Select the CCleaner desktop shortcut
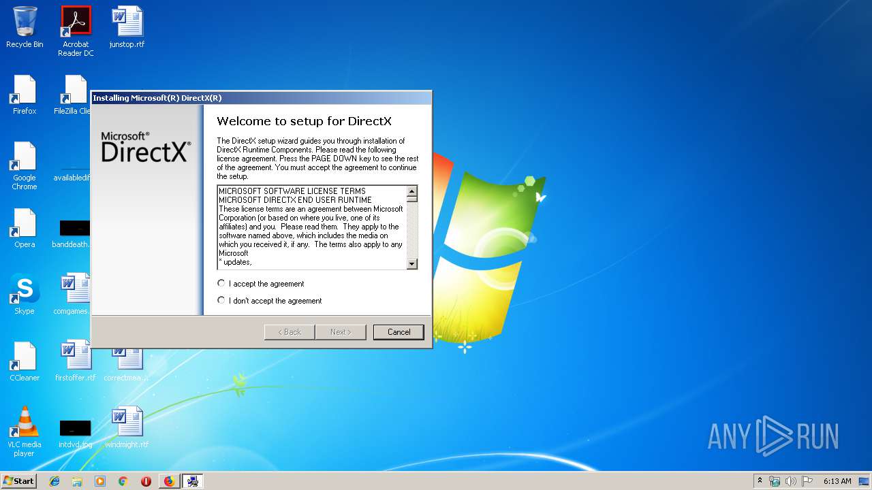The height and width of the screenshot is (490, 872). pos(25,361)
